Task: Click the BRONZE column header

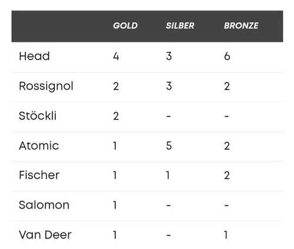Action: click(241, 26)
